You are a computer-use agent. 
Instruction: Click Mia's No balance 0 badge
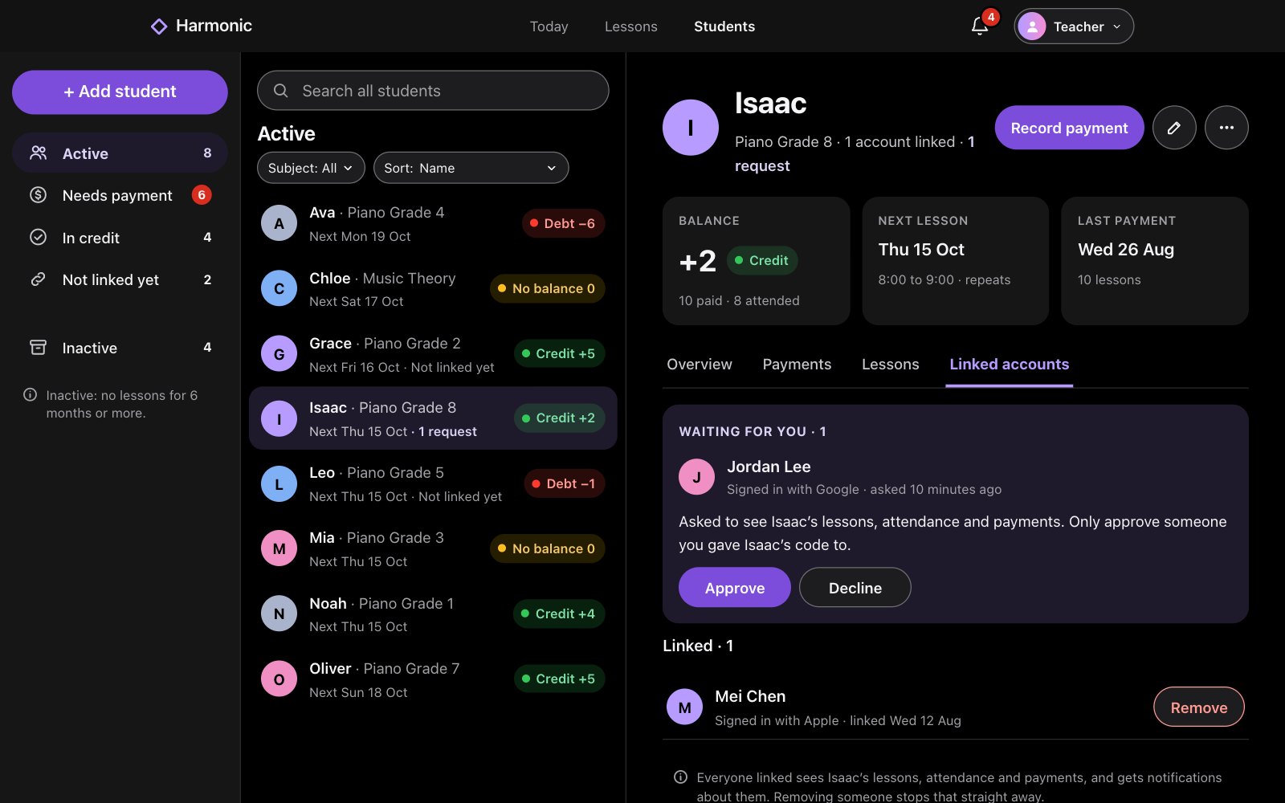547,548
